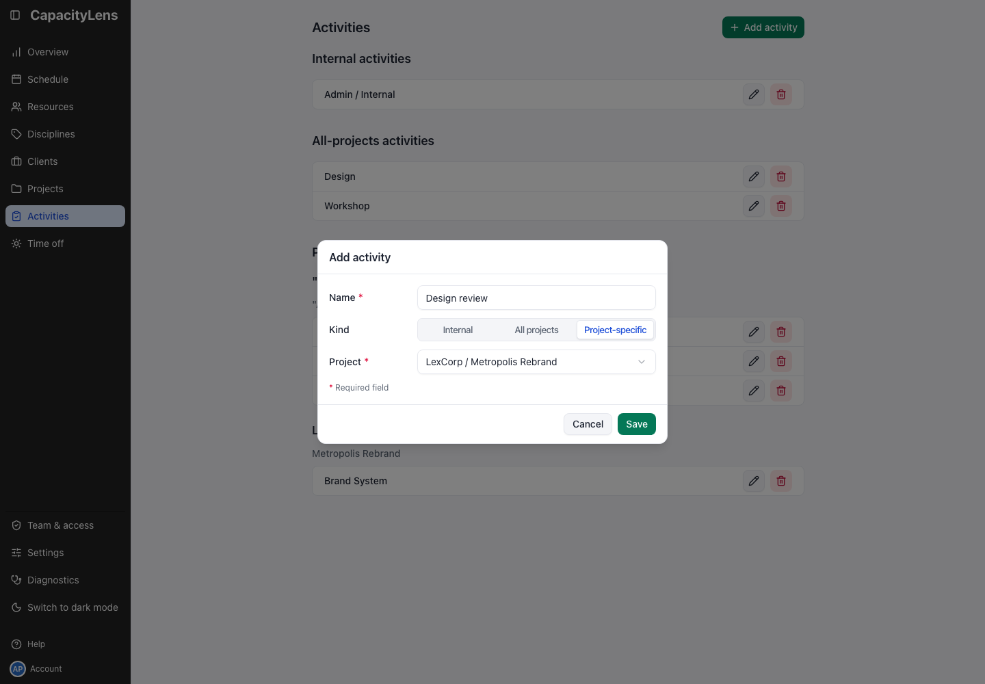
Task: Choose the All projects kind option
Action: [536, 330]
